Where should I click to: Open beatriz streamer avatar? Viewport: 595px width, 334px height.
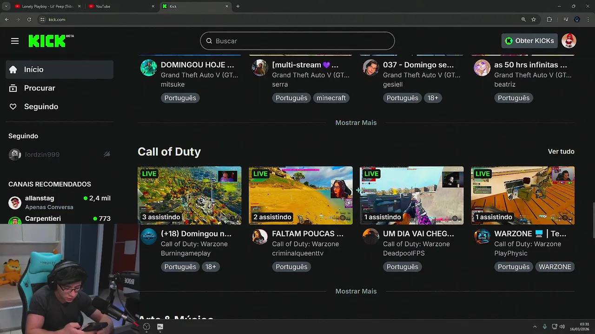[x=482, y=67]
